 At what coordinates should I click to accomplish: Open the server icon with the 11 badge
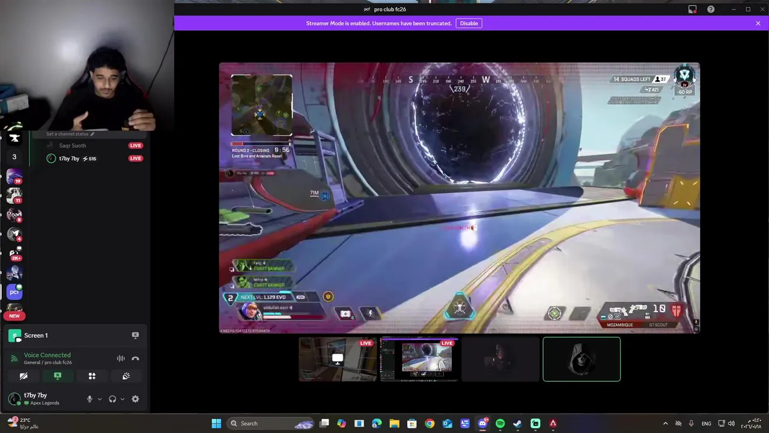pyautogui.click(x=14, y=195)
